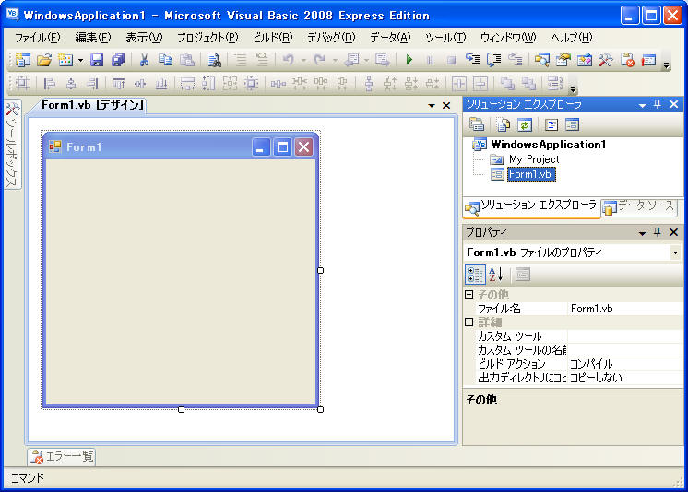This screenshot has width=688, height=492.
Task: Open the 編集(E) menu
Action: (93, 38)
